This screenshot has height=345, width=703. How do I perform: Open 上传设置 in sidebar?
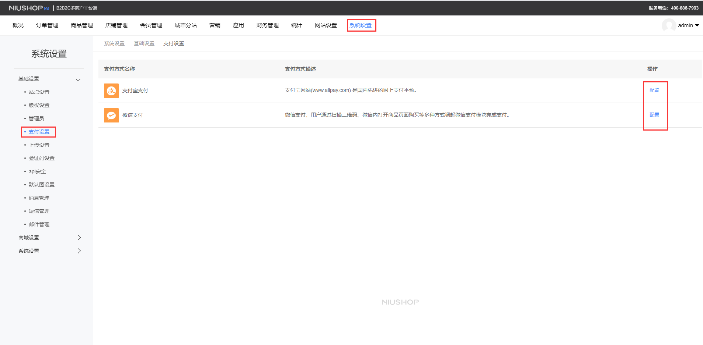(x=39, y=145)
